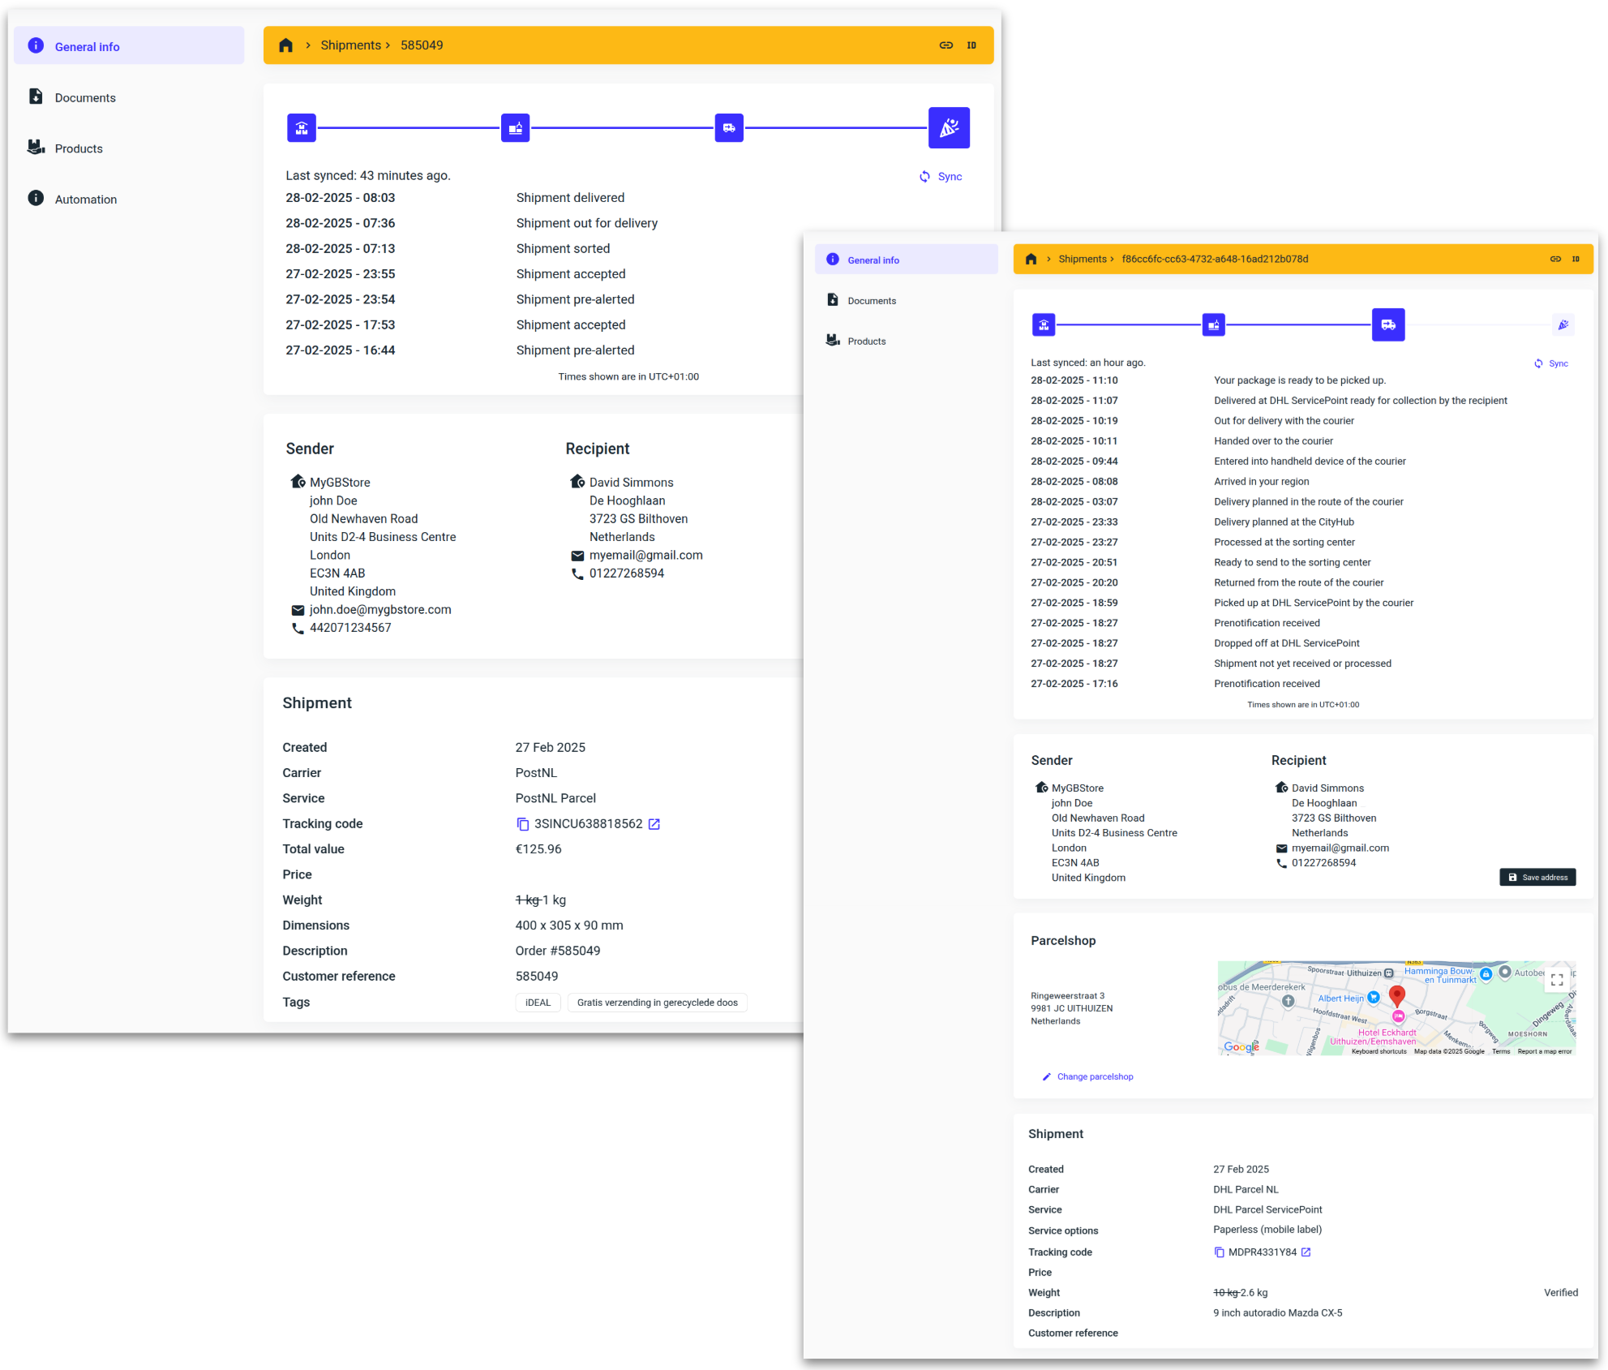The height and width of the screenshot is (1370, 1608).
Task: Click the highlighted truck step in the DHL timeline
Action: coord(1388,325)
